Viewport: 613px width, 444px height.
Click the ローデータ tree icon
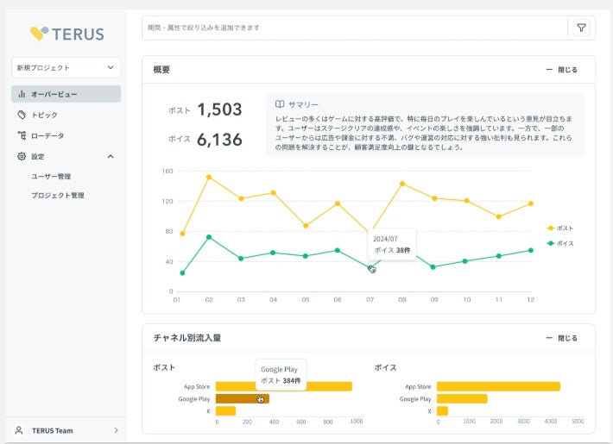tap(22, 135)
